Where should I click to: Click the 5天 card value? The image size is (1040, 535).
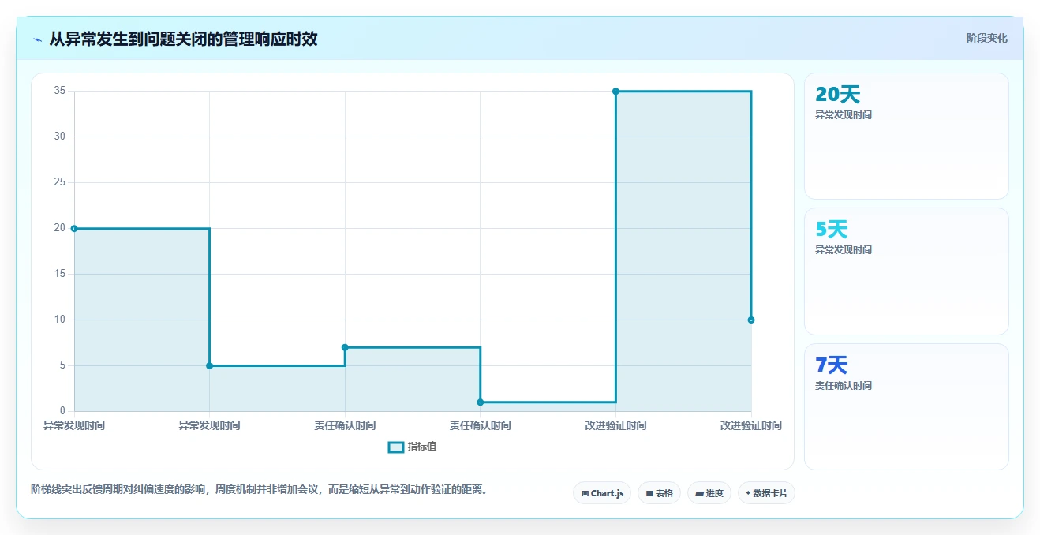[831, 230]
